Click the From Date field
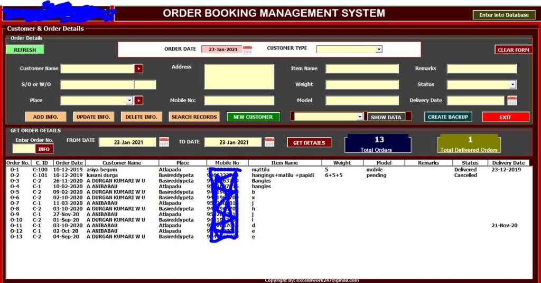Image resolution: width=541 pixels, height=283 pixels. [x=128, y=142]
